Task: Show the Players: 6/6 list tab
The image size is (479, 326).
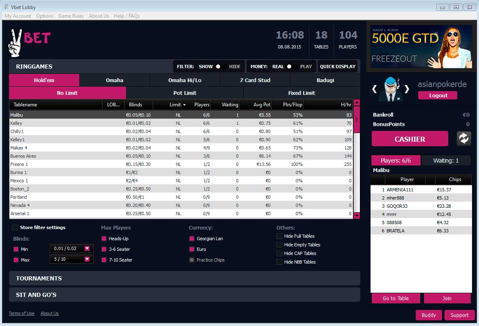Action: pos(396,161)
